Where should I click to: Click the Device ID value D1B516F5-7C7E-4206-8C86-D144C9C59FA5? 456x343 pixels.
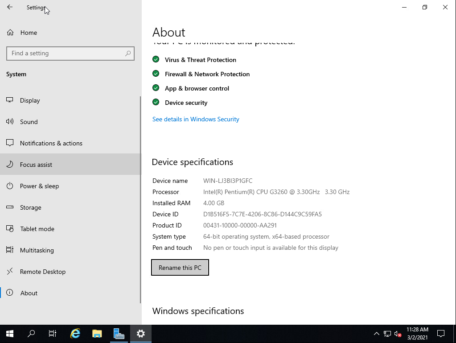click(x=262, y=215)
